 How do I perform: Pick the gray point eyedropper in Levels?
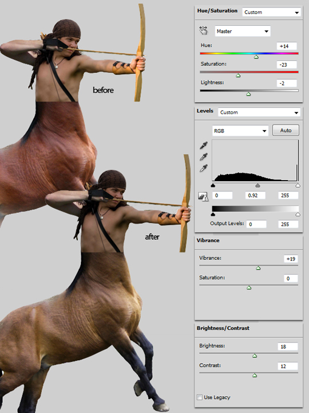(204, 157)
